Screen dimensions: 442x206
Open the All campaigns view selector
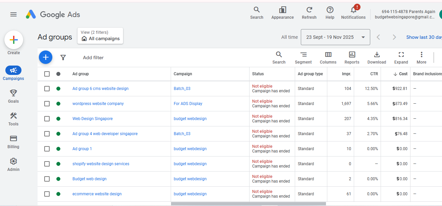tap(100, 36)
